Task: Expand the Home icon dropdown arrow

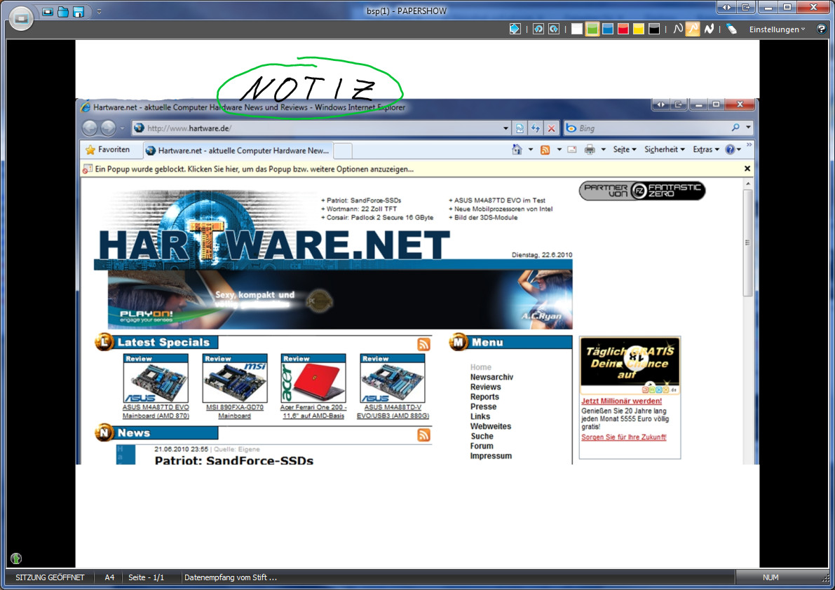Action: pos(531,150)
